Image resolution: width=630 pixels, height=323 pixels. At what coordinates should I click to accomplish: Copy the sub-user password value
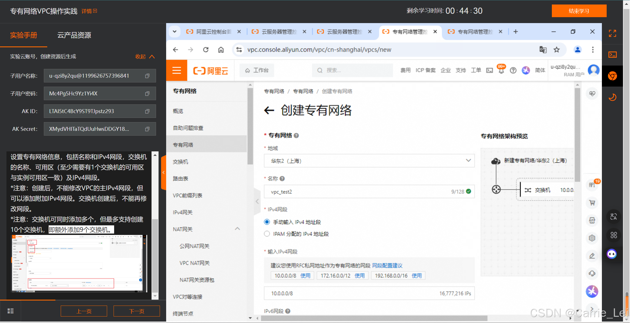pyautogui.click(x=147, y=94)
